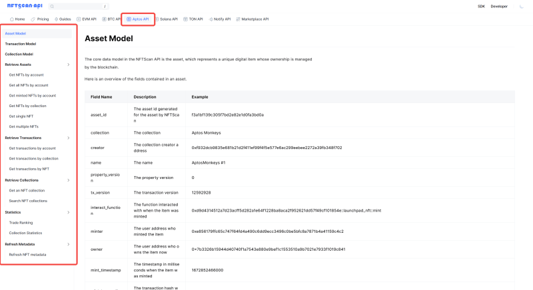Viewport: 533px width, 290px height.
Task: Click the search magnifier icon
Action: click(52, 7)
